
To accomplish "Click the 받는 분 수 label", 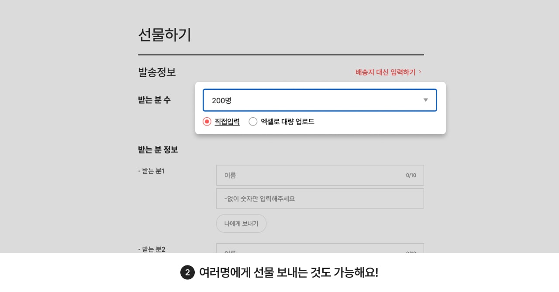I will pos(154,100).
